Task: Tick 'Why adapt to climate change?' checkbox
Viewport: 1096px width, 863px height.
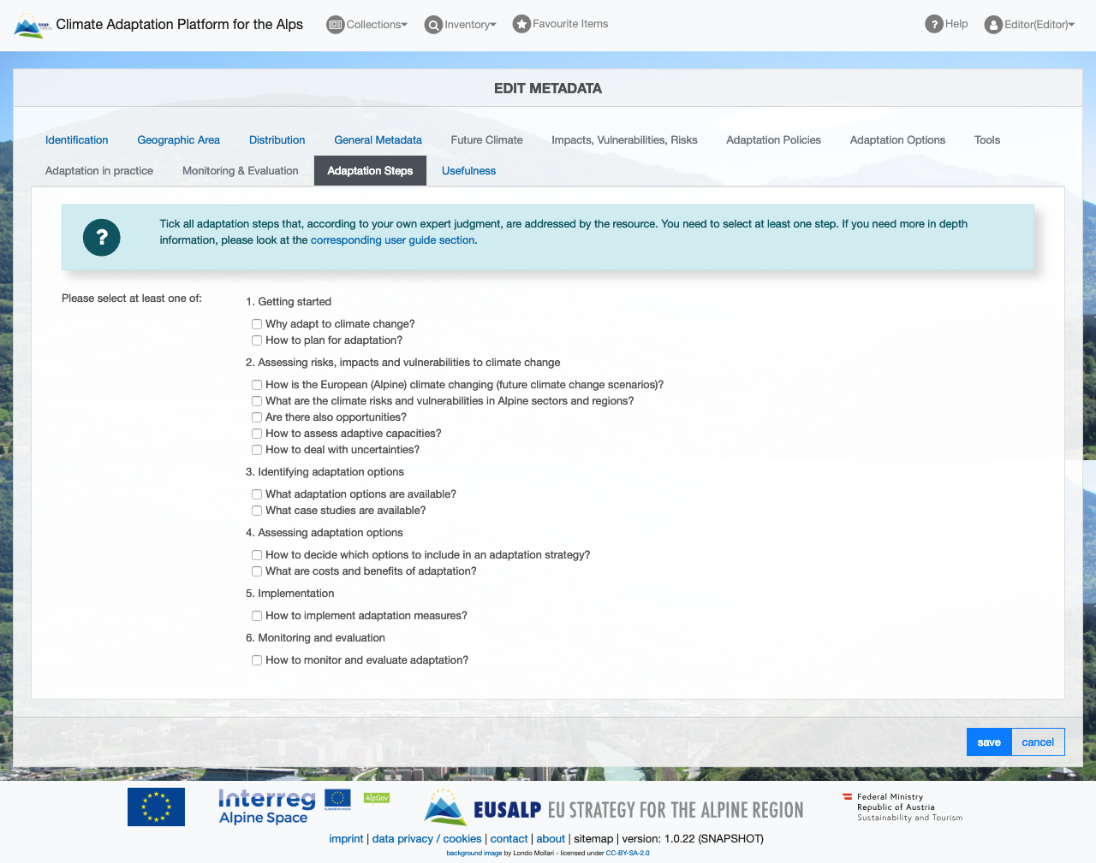Action: coord(257,324)
